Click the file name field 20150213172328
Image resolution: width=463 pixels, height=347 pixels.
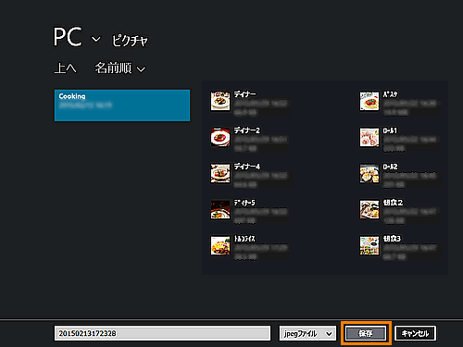point(162,333)
